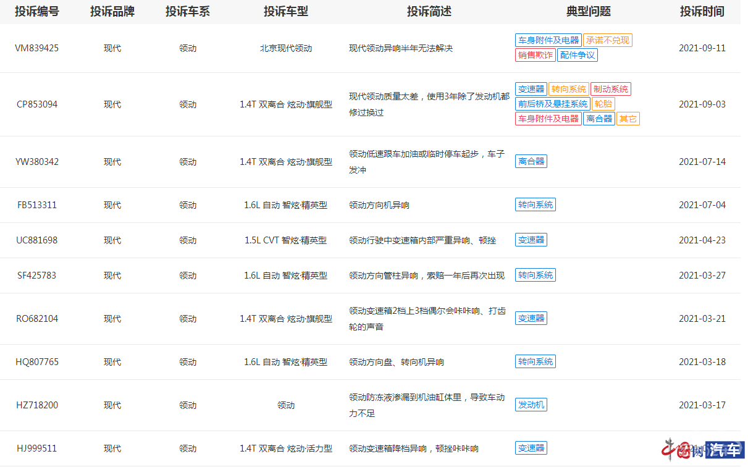Open complaint 领动变速箱降档异响 summary
The width and height of the screenshot is (748, 467).
[x=414, y=448]
